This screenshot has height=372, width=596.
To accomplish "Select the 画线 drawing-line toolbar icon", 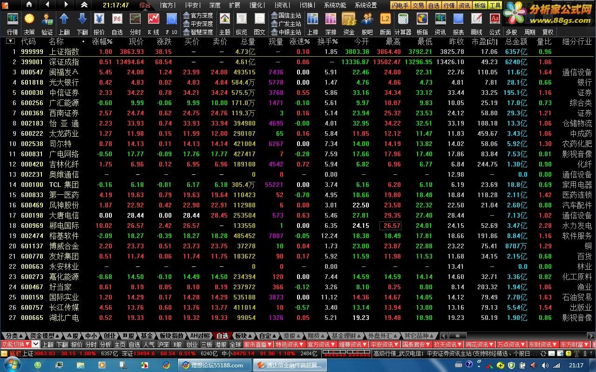I will [x=476, y=23].
